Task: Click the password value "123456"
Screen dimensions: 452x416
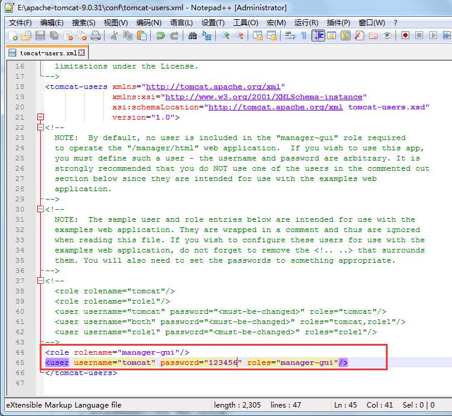Action: [x=223, y=362]
